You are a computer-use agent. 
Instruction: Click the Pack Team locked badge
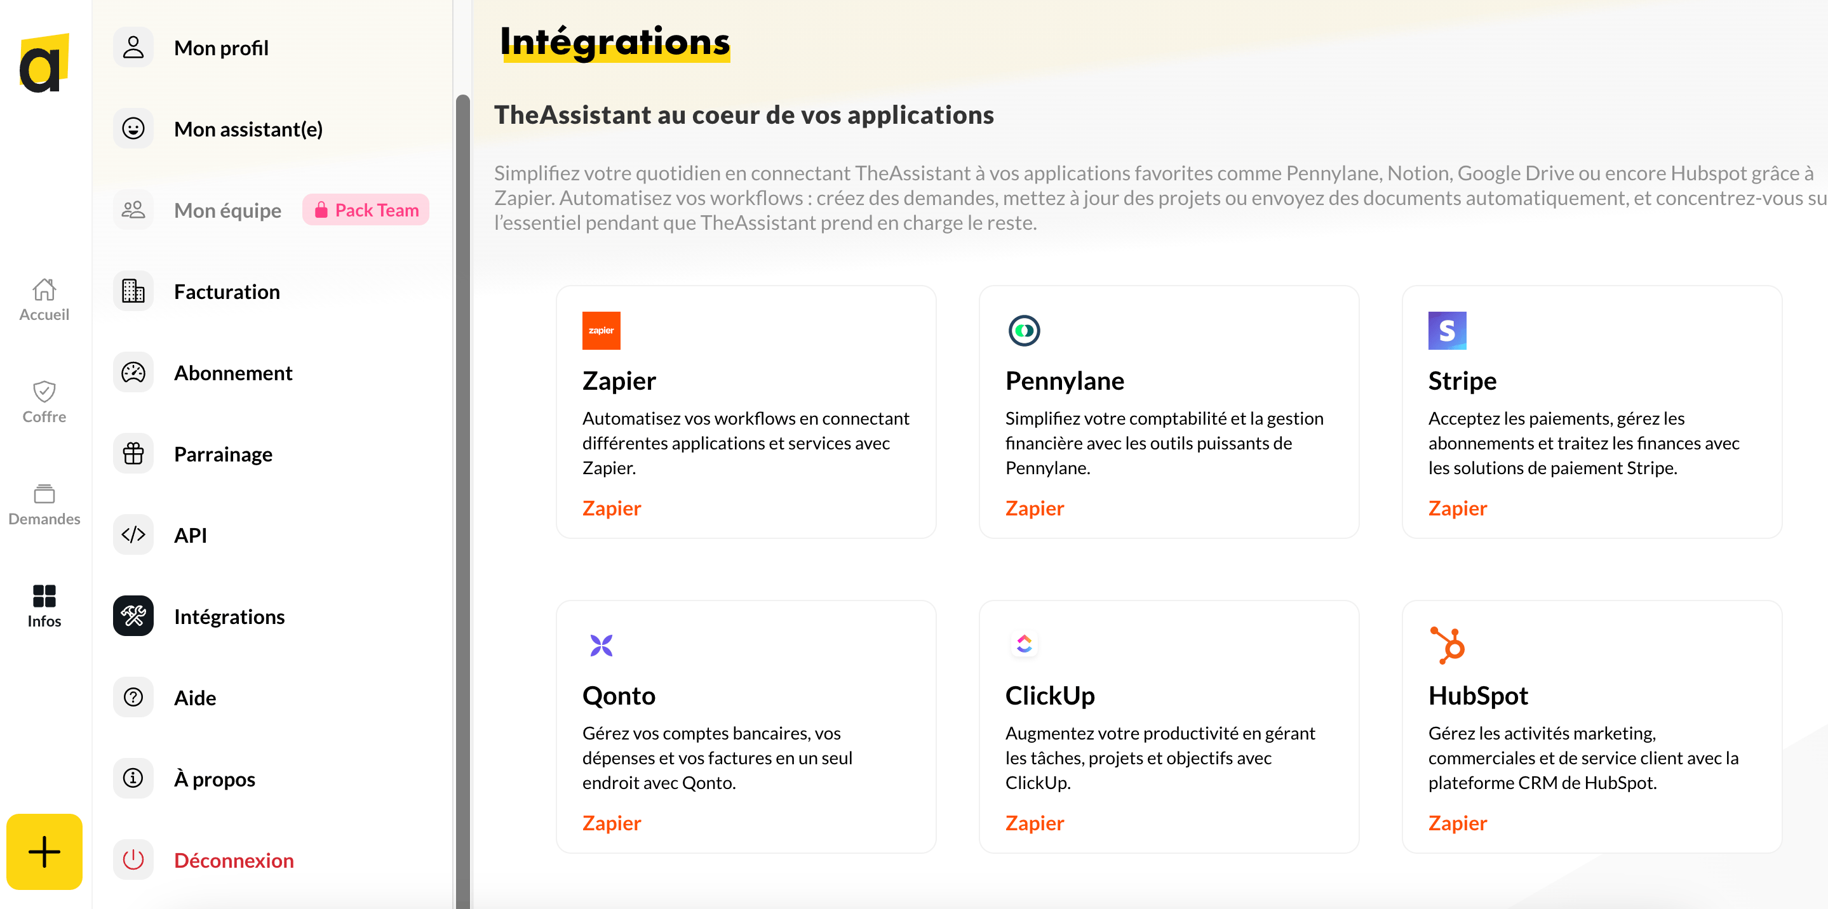(x=366, y=210)
